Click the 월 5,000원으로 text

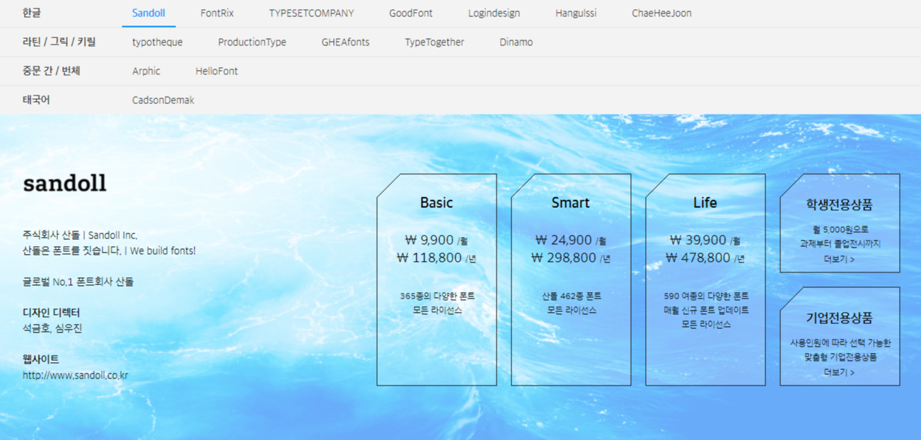point(840,230)
